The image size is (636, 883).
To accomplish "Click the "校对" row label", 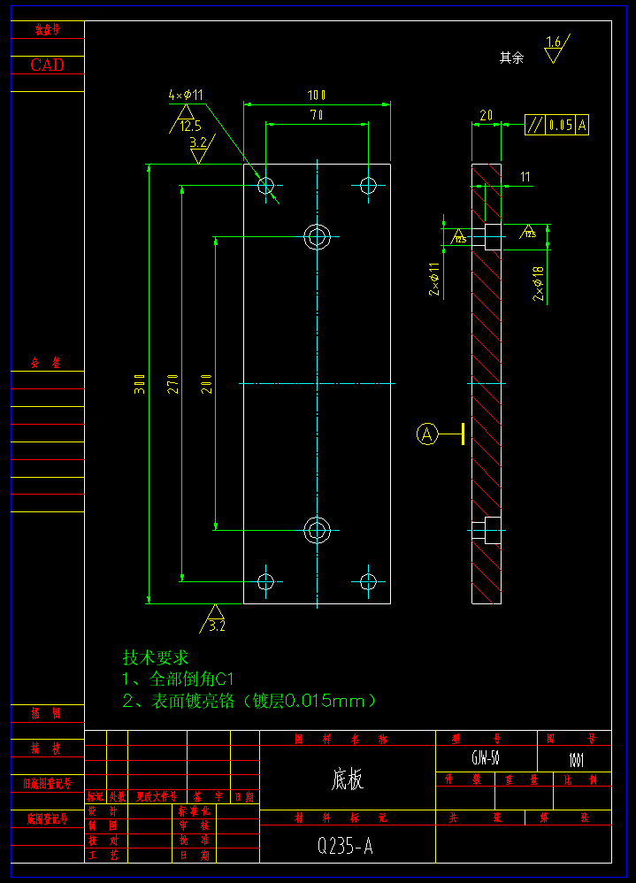I will coord(103,841).
